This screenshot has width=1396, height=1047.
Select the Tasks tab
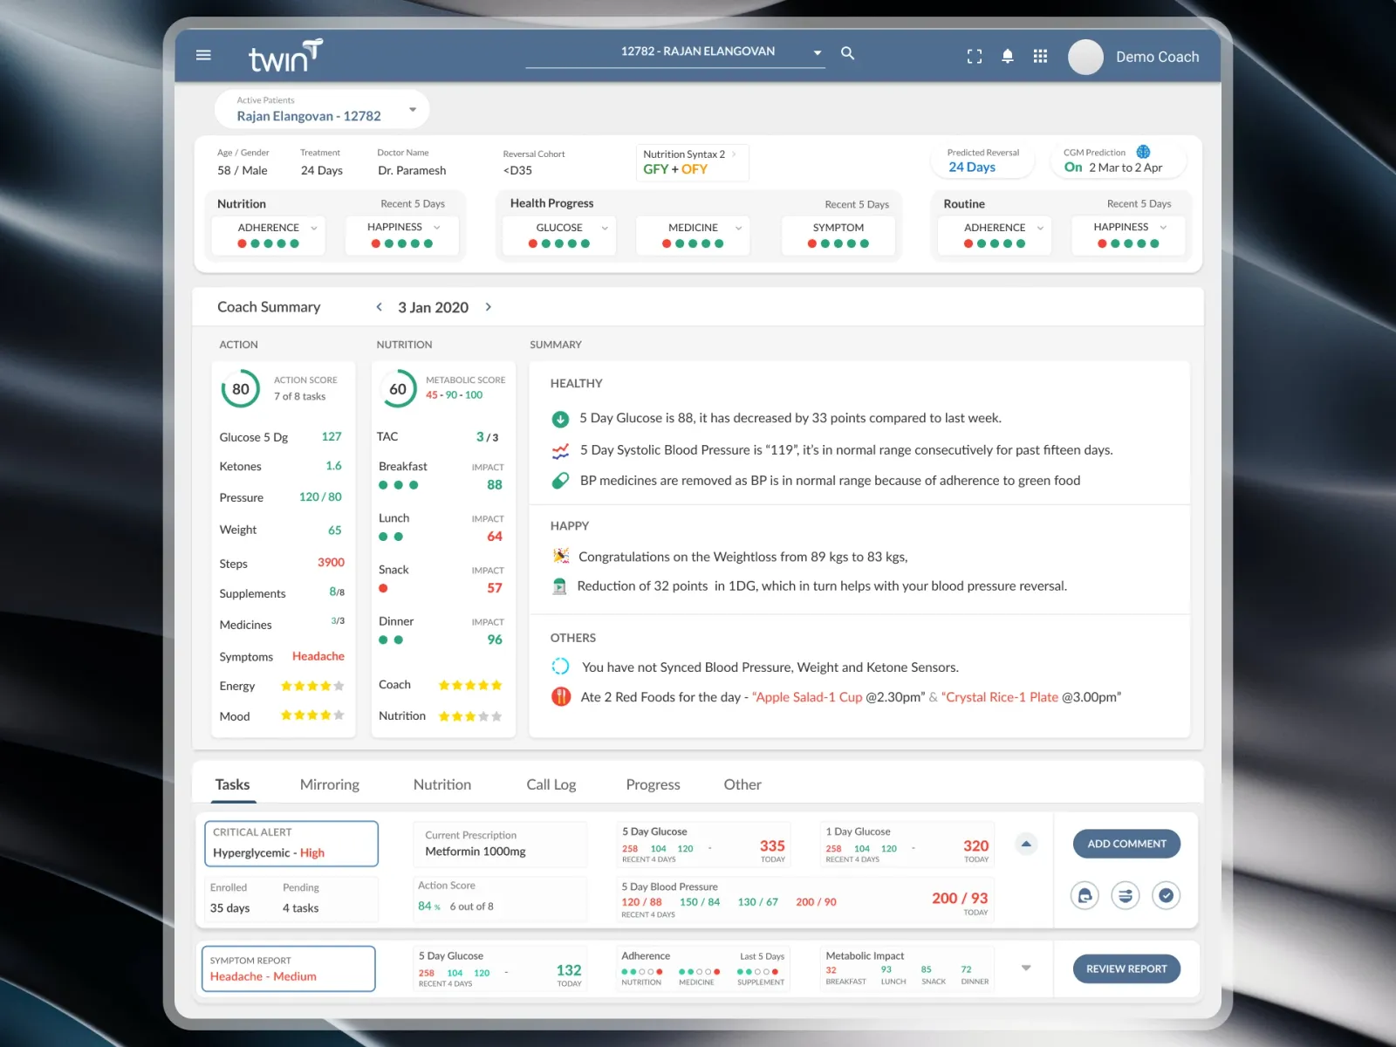coord(232,784)
